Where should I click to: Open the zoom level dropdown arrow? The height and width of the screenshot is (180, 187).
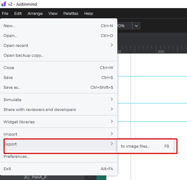click(136, 26)
